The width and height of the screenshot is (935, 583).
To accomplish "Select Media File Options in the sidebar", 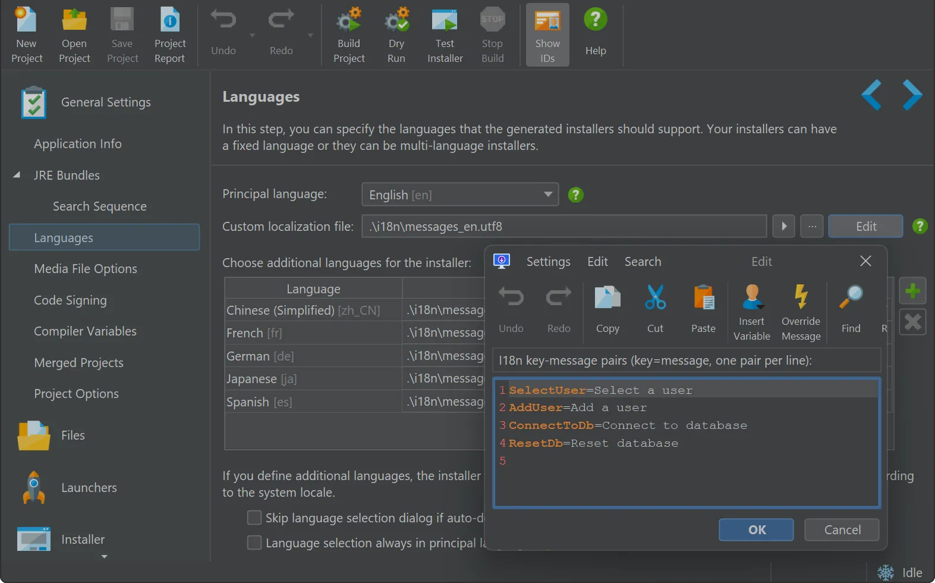I will (x=86, y=269).
